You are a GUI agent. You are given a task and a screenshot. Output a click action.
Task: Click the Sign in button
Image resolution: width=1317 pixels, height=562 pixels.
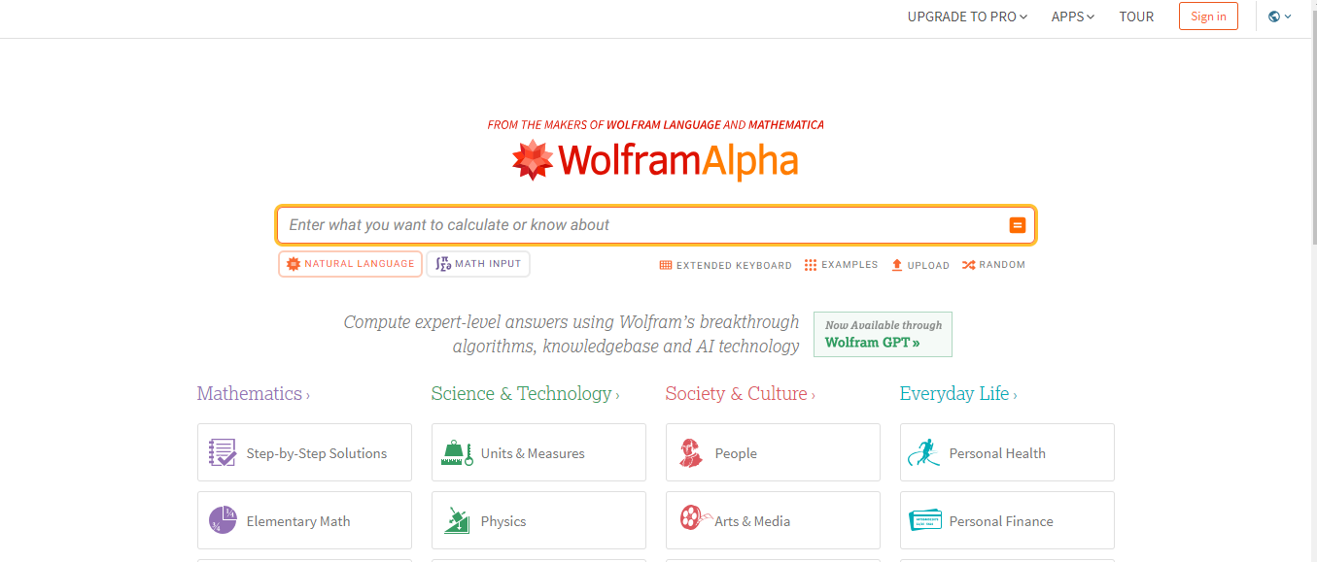tap(1208, 17)
